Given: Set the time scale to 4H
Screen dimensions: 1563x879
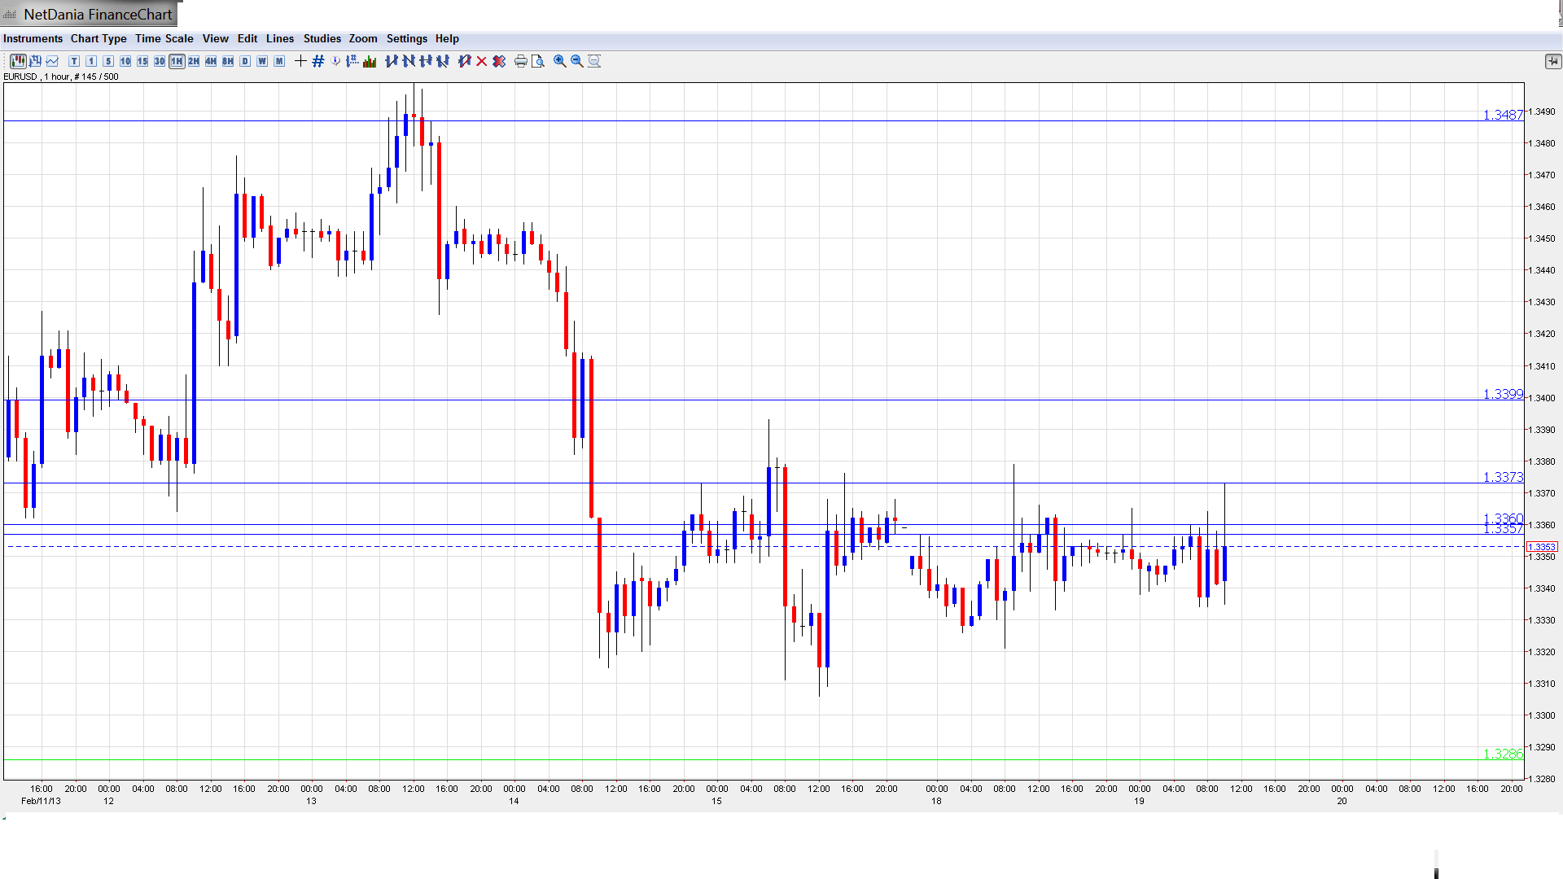Looking at the screenshot, I should [x=211, y=61].
